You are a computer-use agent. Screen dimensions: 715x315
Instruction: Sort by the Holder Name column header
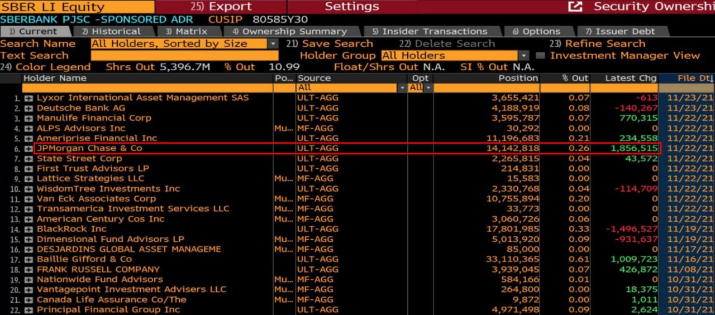click(x=55, y=78)
